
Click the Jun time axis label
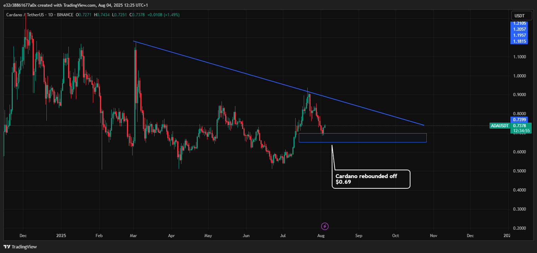click(x=246, y=235)
